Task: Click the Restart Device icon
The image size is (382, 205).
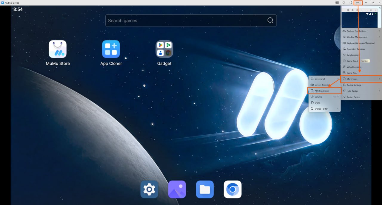Action: click(344, 97)
